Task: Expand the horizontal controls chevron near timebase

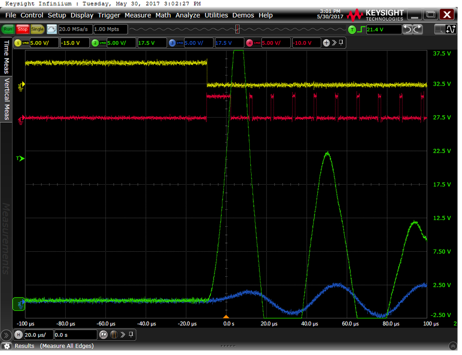Action: click(123, 335)
